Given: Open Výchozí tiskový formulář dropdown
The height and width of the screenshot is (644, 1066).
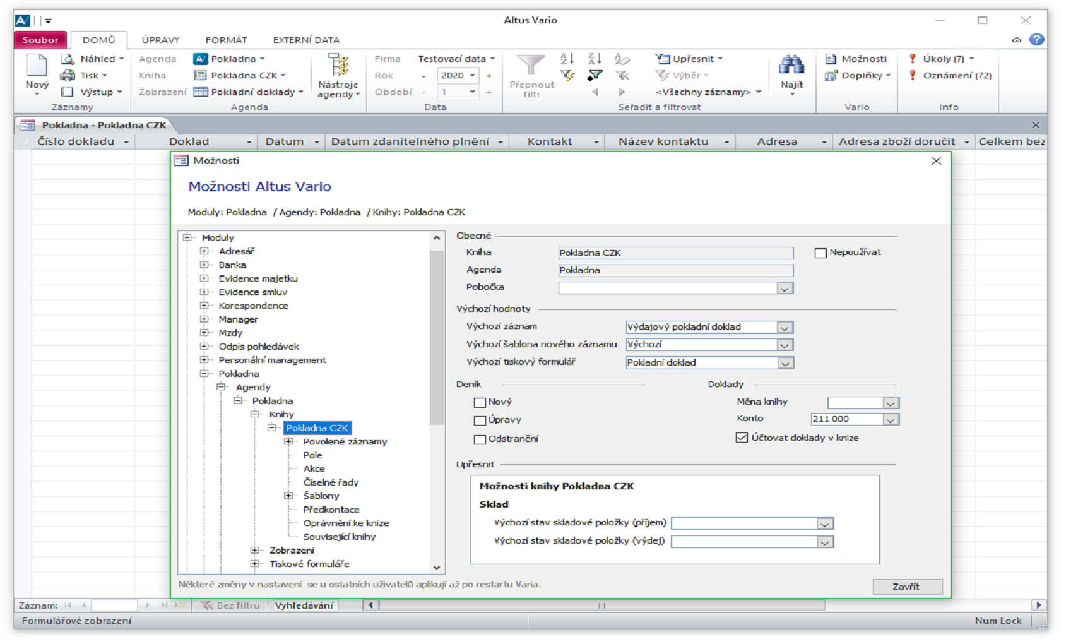Looking at the screenshot, I should [785, 363].
